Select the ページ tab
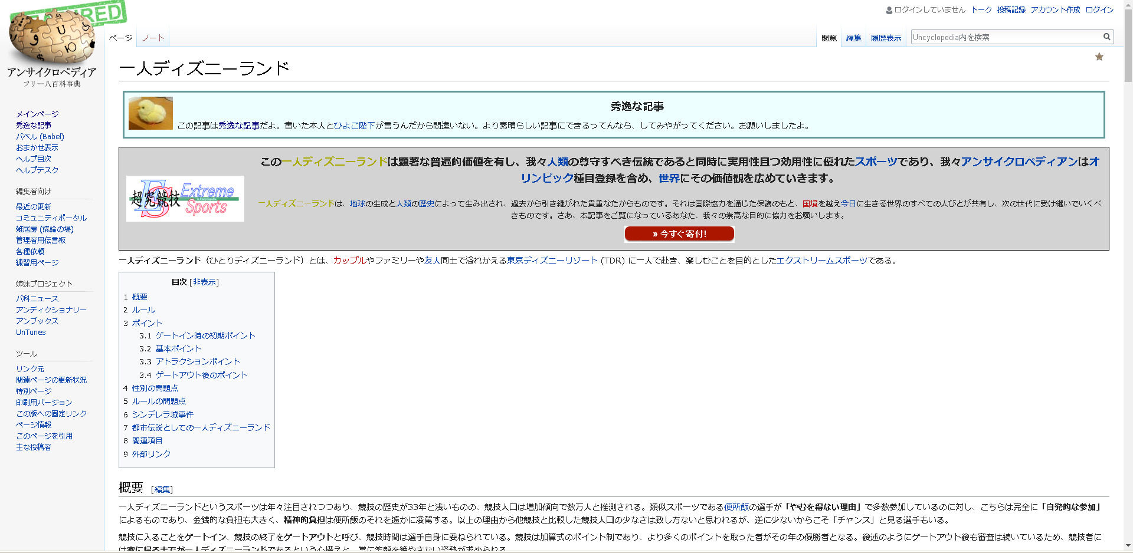The width and height of the screenshot is (1133, 553). (x=120, y=38)
